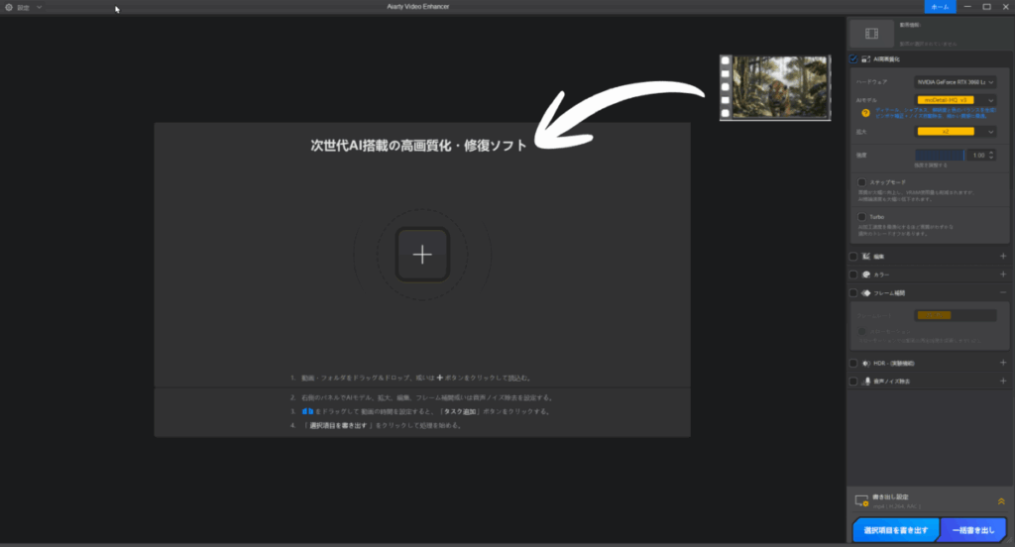Click the mp4 | H.264, AAC export format text
Viewport: 1015px width, 547px height.
[896, 506]
